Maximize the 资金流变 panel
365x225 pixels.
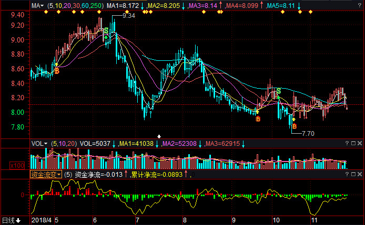click(353, 175)
